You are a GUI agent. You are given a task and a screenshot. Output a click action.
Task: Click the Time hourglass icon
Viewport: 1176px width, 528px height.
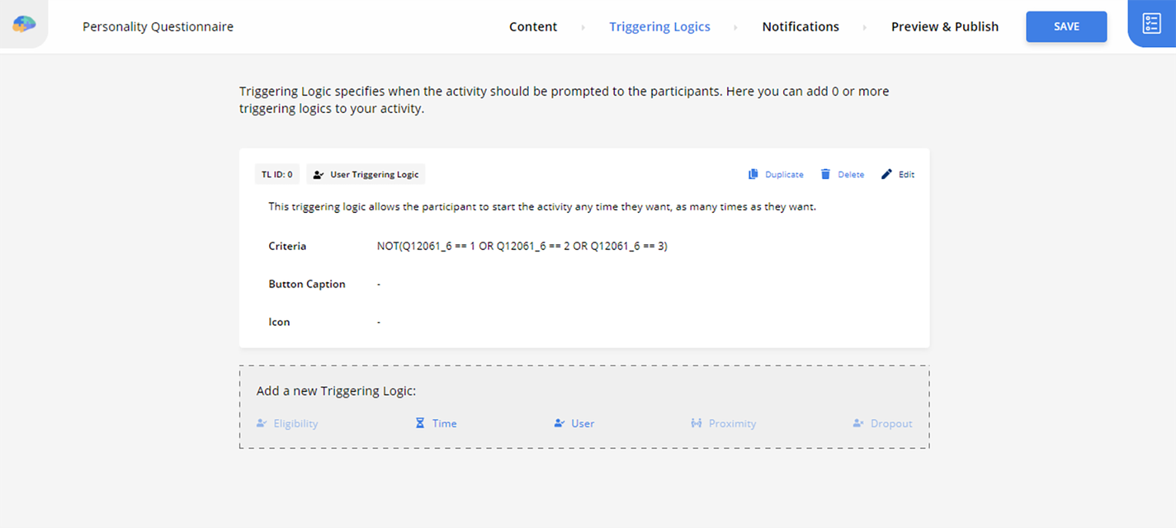(x=420, y=423)
